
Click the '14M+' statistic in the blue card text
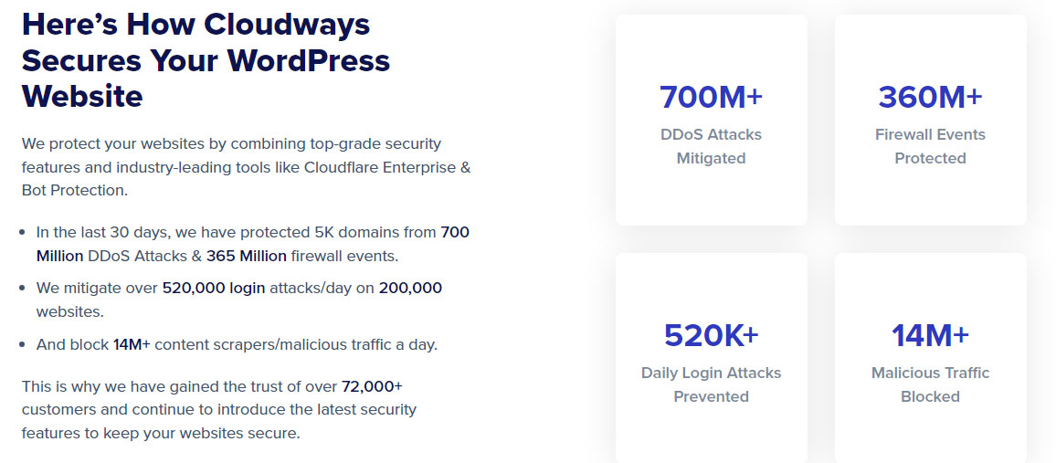coord(931,335)
